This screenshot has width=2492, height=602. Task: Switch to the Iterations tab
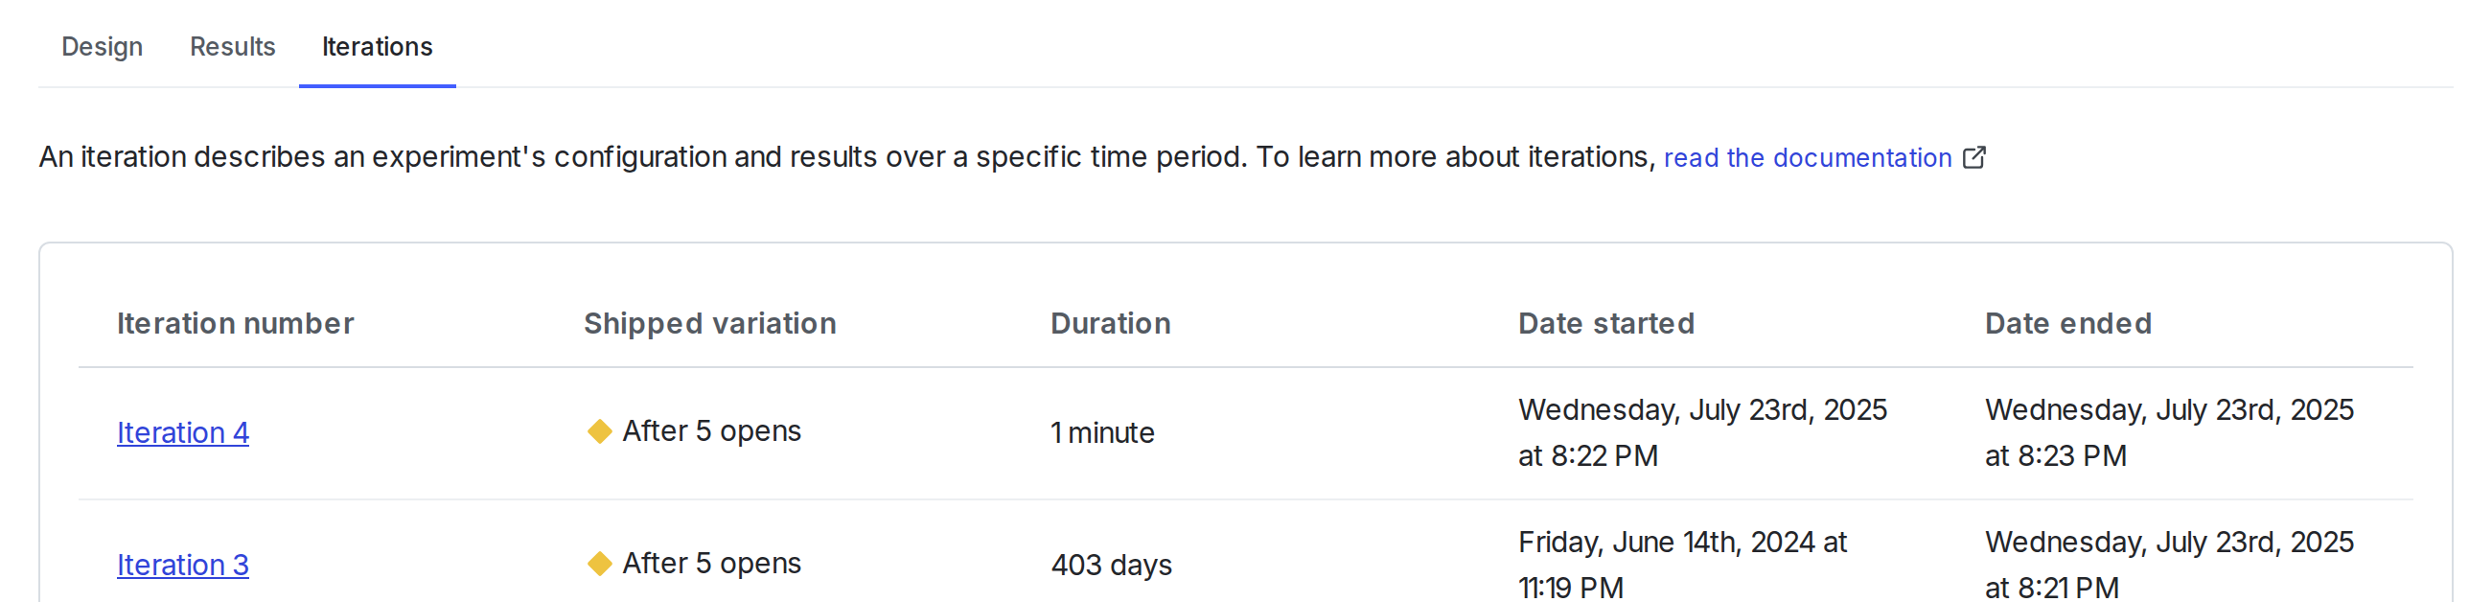click(x=377, y=46)
